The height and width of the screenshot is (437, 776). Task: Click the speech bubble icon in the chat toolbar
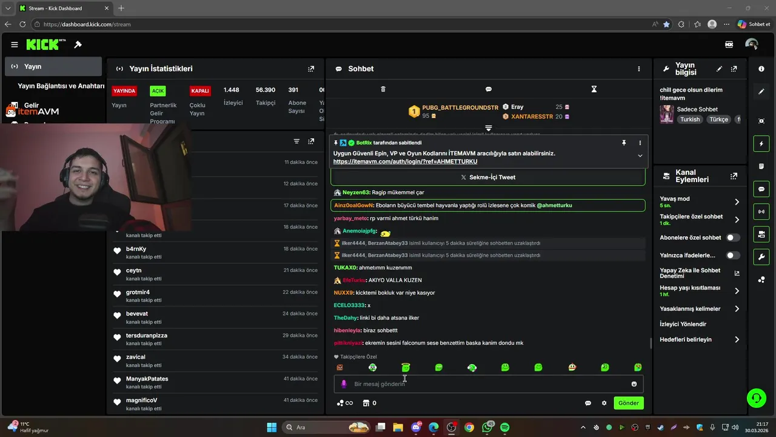(488, 89)
